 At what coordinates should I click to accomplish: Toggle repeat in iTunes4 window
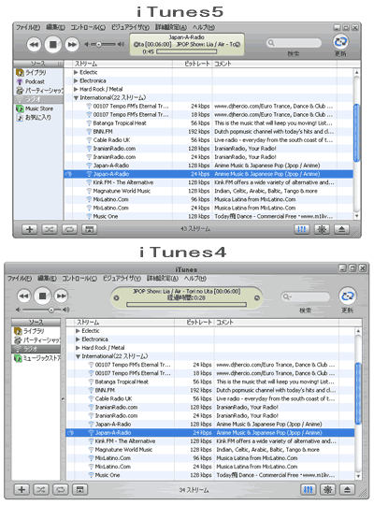click(60, 490)
